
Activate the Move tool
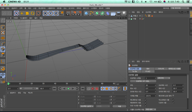(x=22, y=13)
